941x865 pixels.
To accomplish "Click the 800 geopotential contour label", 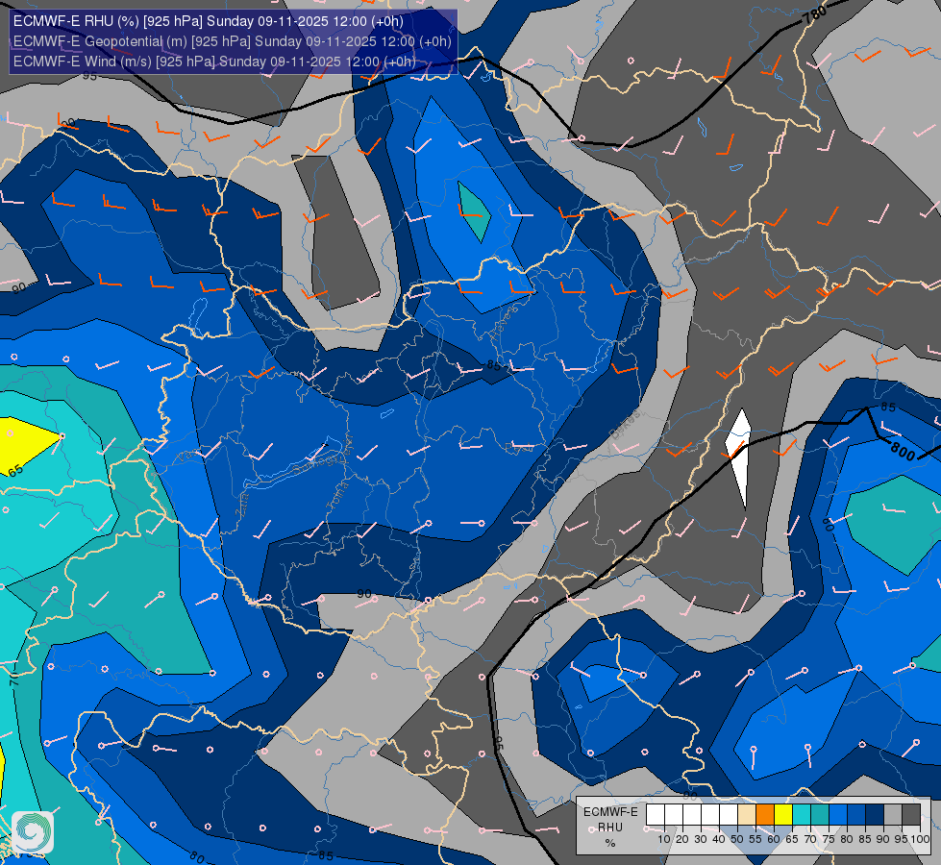I will click(x=903, y=450).
